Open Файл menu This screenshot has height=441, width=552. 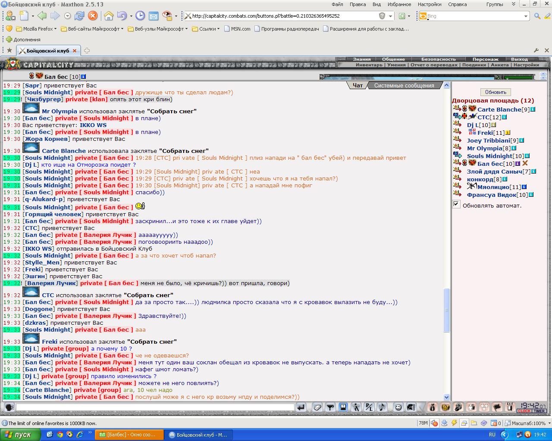pyautogui.click(x=337, y=4)
